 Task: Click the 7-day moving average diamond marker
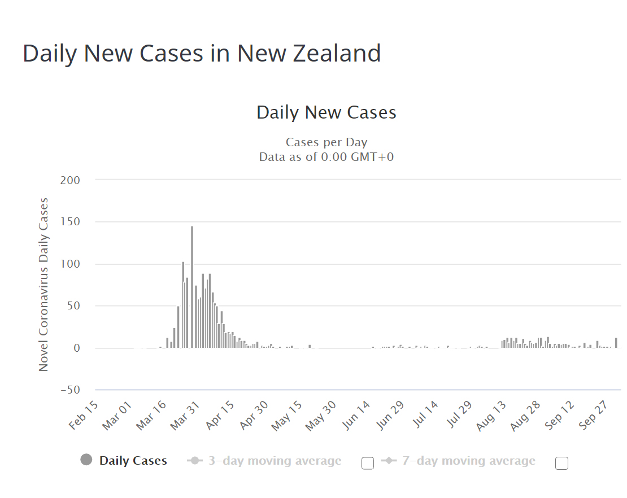point(389,461)
